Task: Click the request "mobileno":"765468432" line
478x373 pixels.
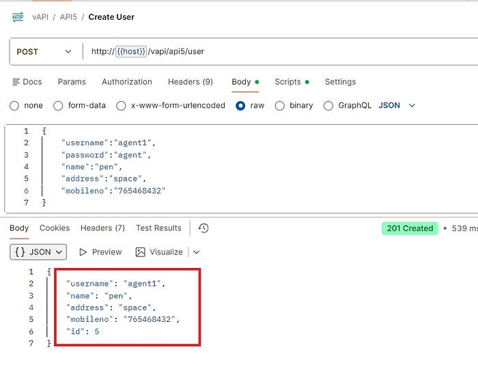Action: 113,191
